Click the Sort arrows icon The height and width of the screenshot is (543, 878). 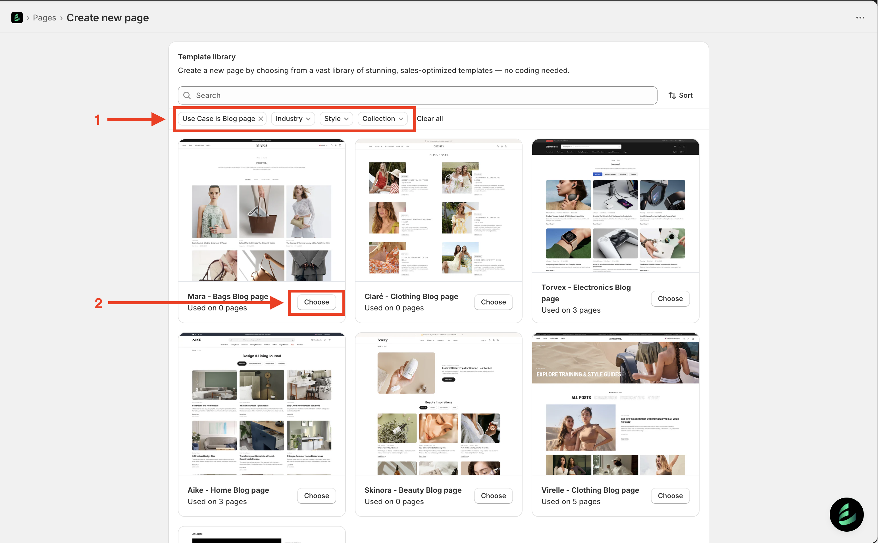672,95
